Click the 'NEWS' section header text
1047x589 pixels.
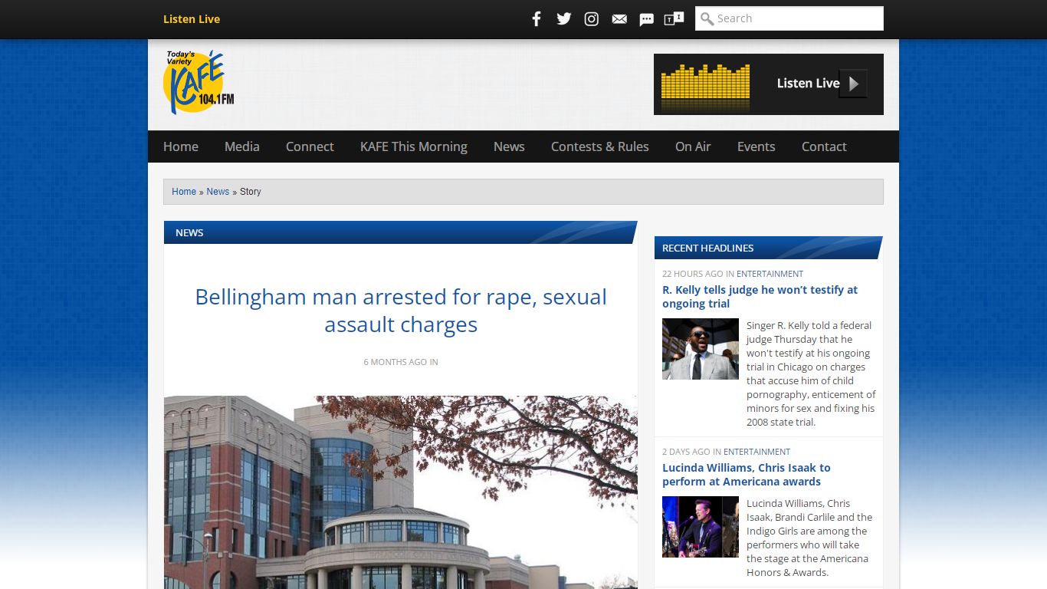coord(189,232)
